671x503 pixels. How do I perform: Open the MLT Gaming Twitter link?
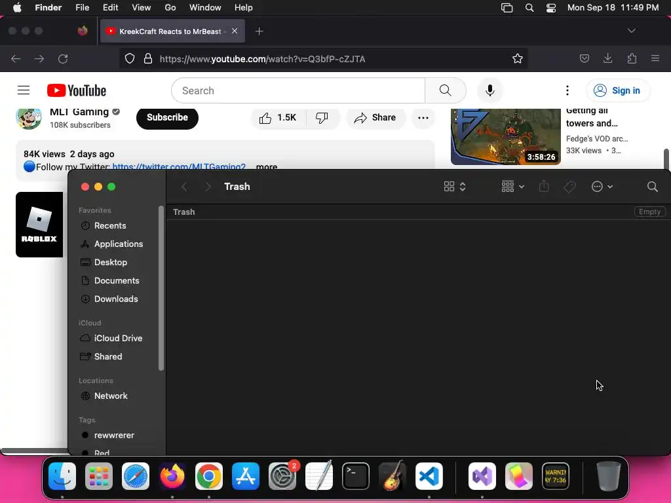pos(179,167)
